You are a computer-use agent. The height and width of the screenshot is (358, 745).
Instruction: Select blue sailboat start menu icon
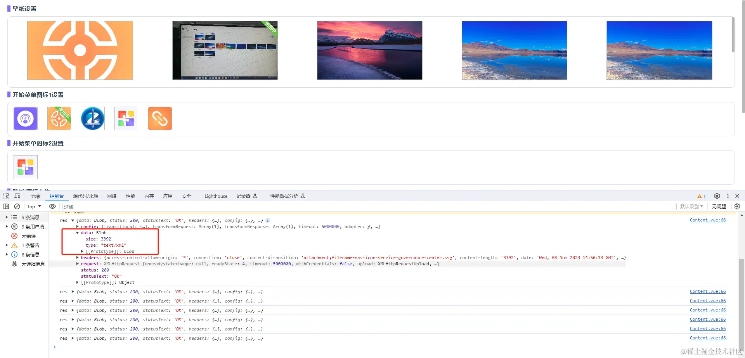[x=93, y=118]
